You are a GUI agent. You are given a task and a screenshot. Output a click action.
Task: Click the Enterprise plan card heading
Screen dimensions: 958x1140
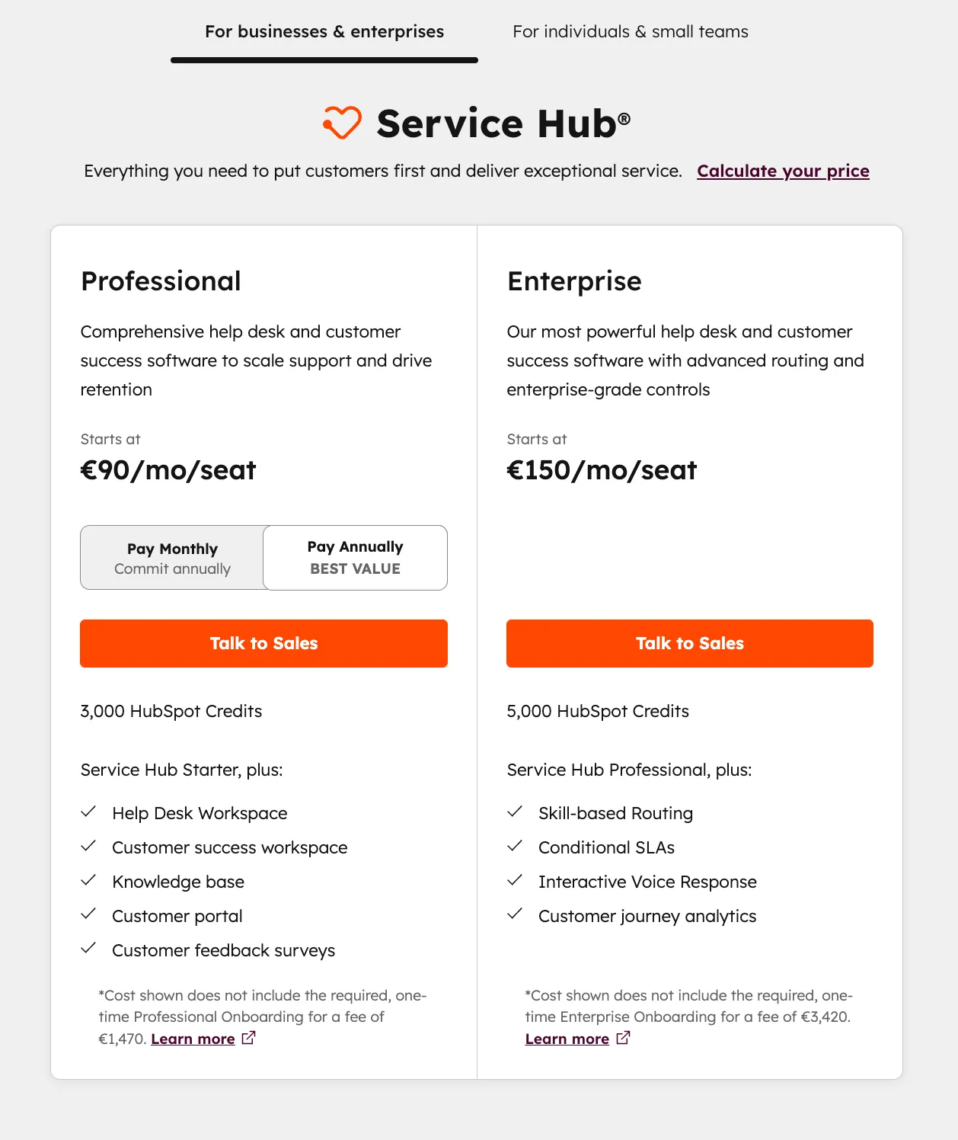click(574, 280)
